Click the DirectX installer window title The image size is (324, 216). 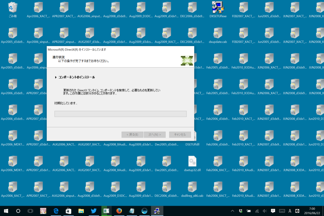tap(77, 50)
